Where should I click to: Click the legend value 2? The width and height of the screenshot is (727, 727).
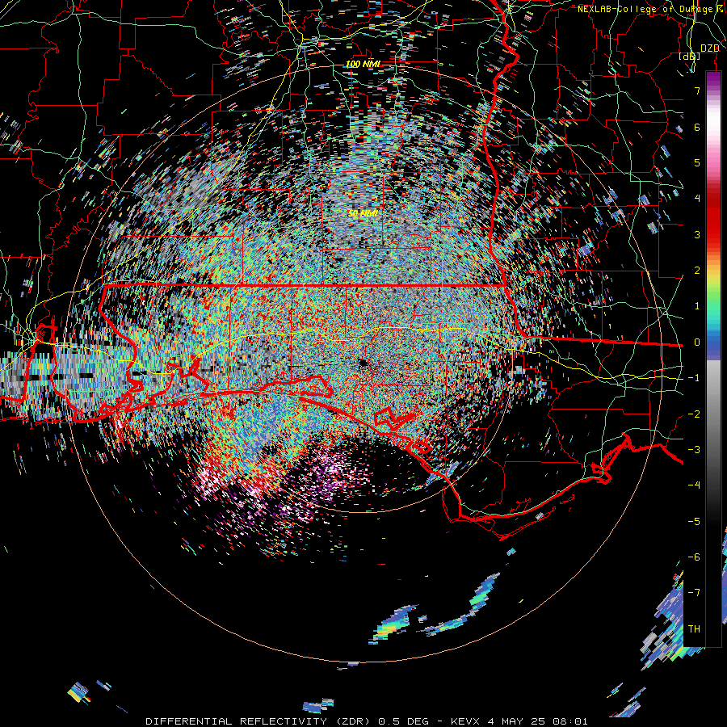point(697,271)
